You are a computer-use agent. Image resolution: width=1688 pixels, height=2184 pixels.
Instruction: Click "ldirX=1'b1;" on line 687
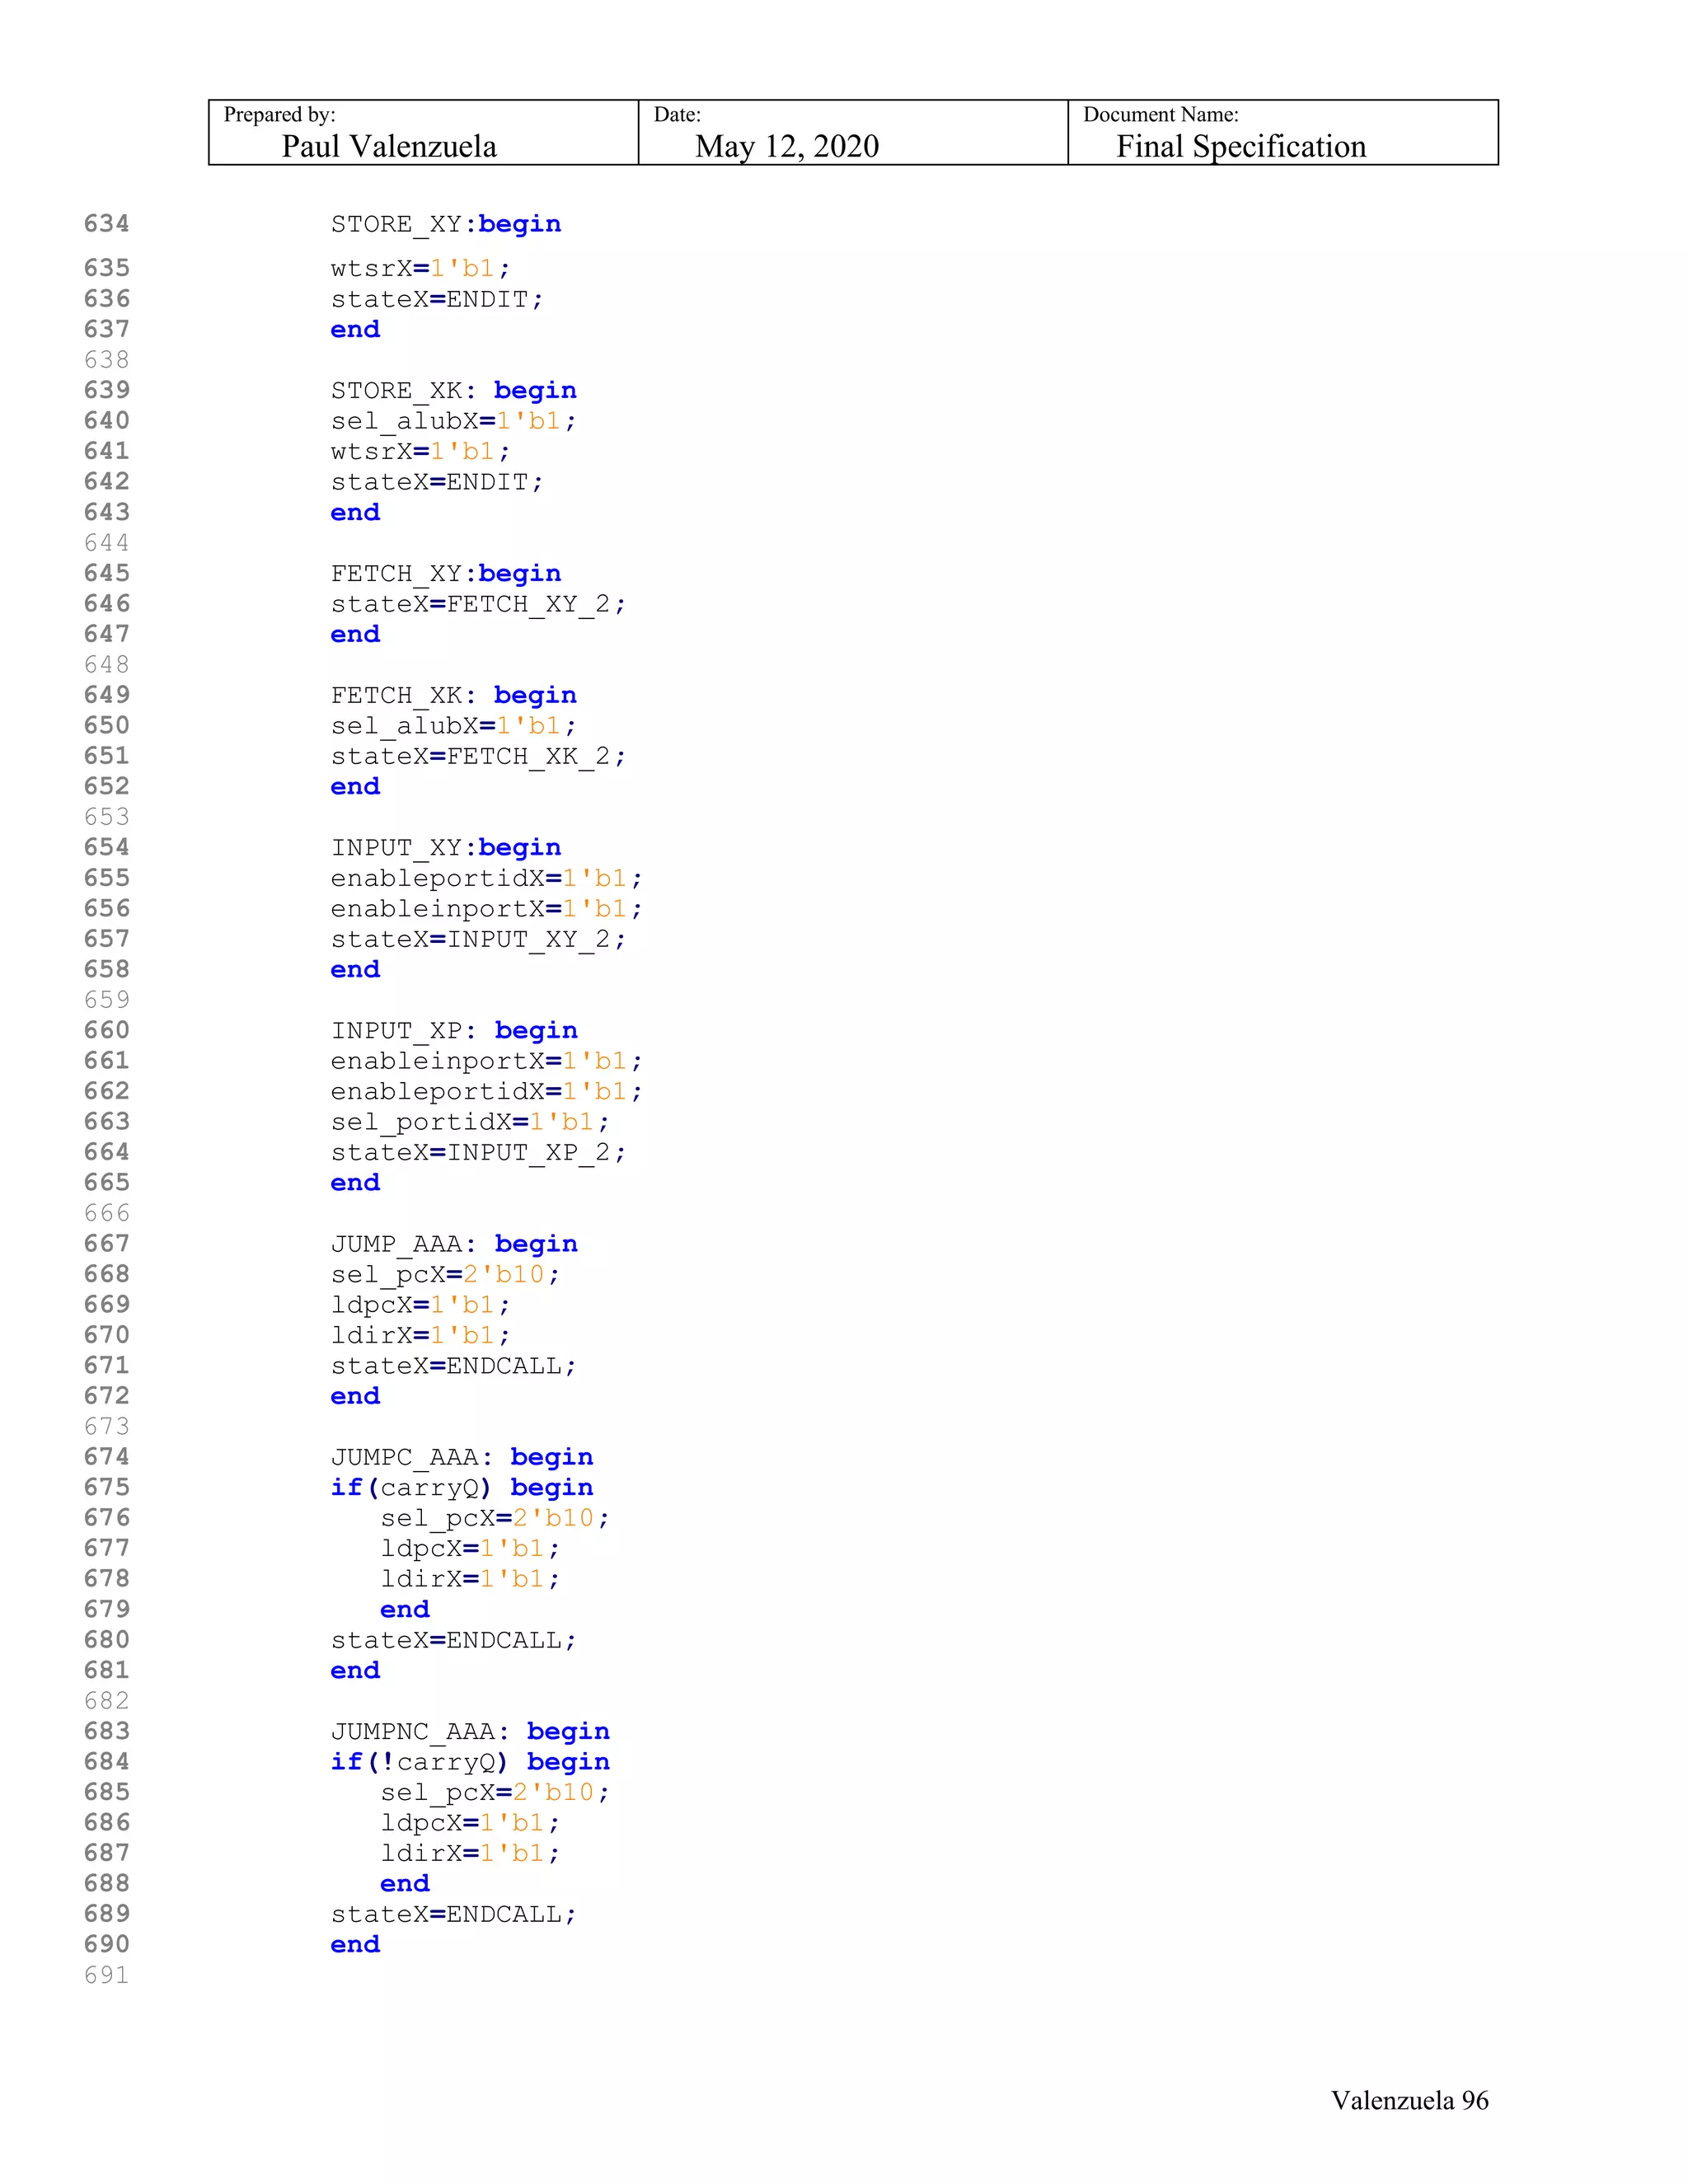[470, 1853]
